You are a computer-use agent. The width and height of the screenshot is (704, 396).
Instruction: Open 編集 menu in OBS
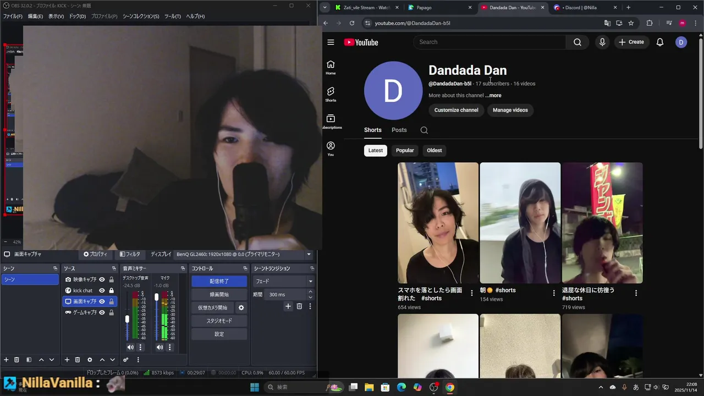[x=35, y=16]
